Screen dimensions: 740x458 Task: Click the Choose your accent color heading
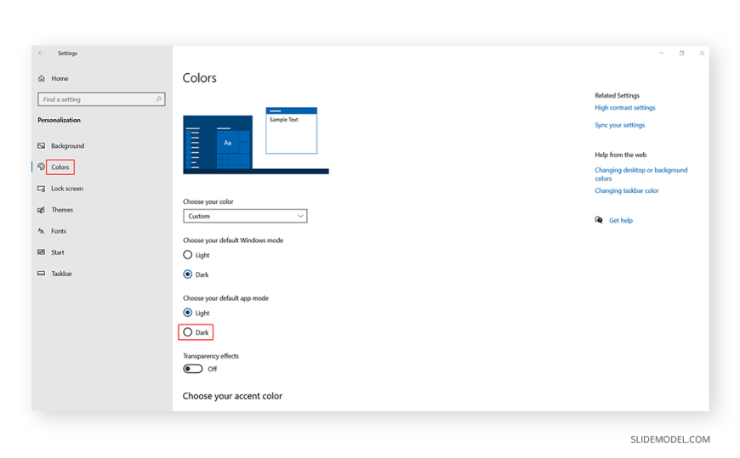(x=232, y=396)
